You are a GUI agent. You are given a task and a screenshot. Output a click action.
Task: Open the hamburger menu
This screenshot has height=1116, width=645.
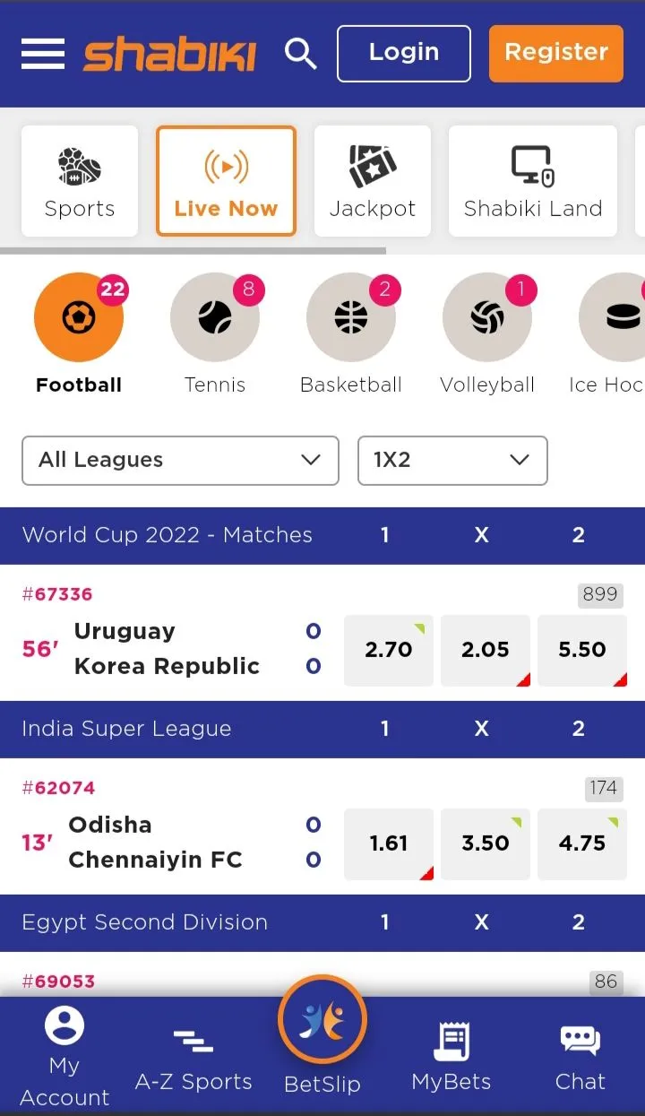(43, 54)
